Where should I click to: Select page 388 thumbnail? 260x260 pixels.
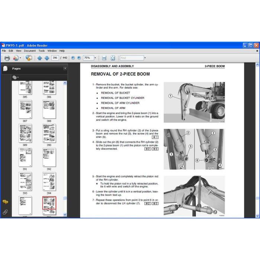click(49, 109)
